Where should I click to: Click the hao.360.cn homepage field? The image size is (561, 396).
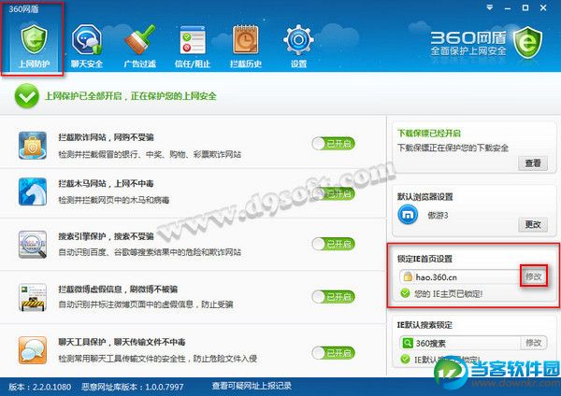(x=459, y=276)
